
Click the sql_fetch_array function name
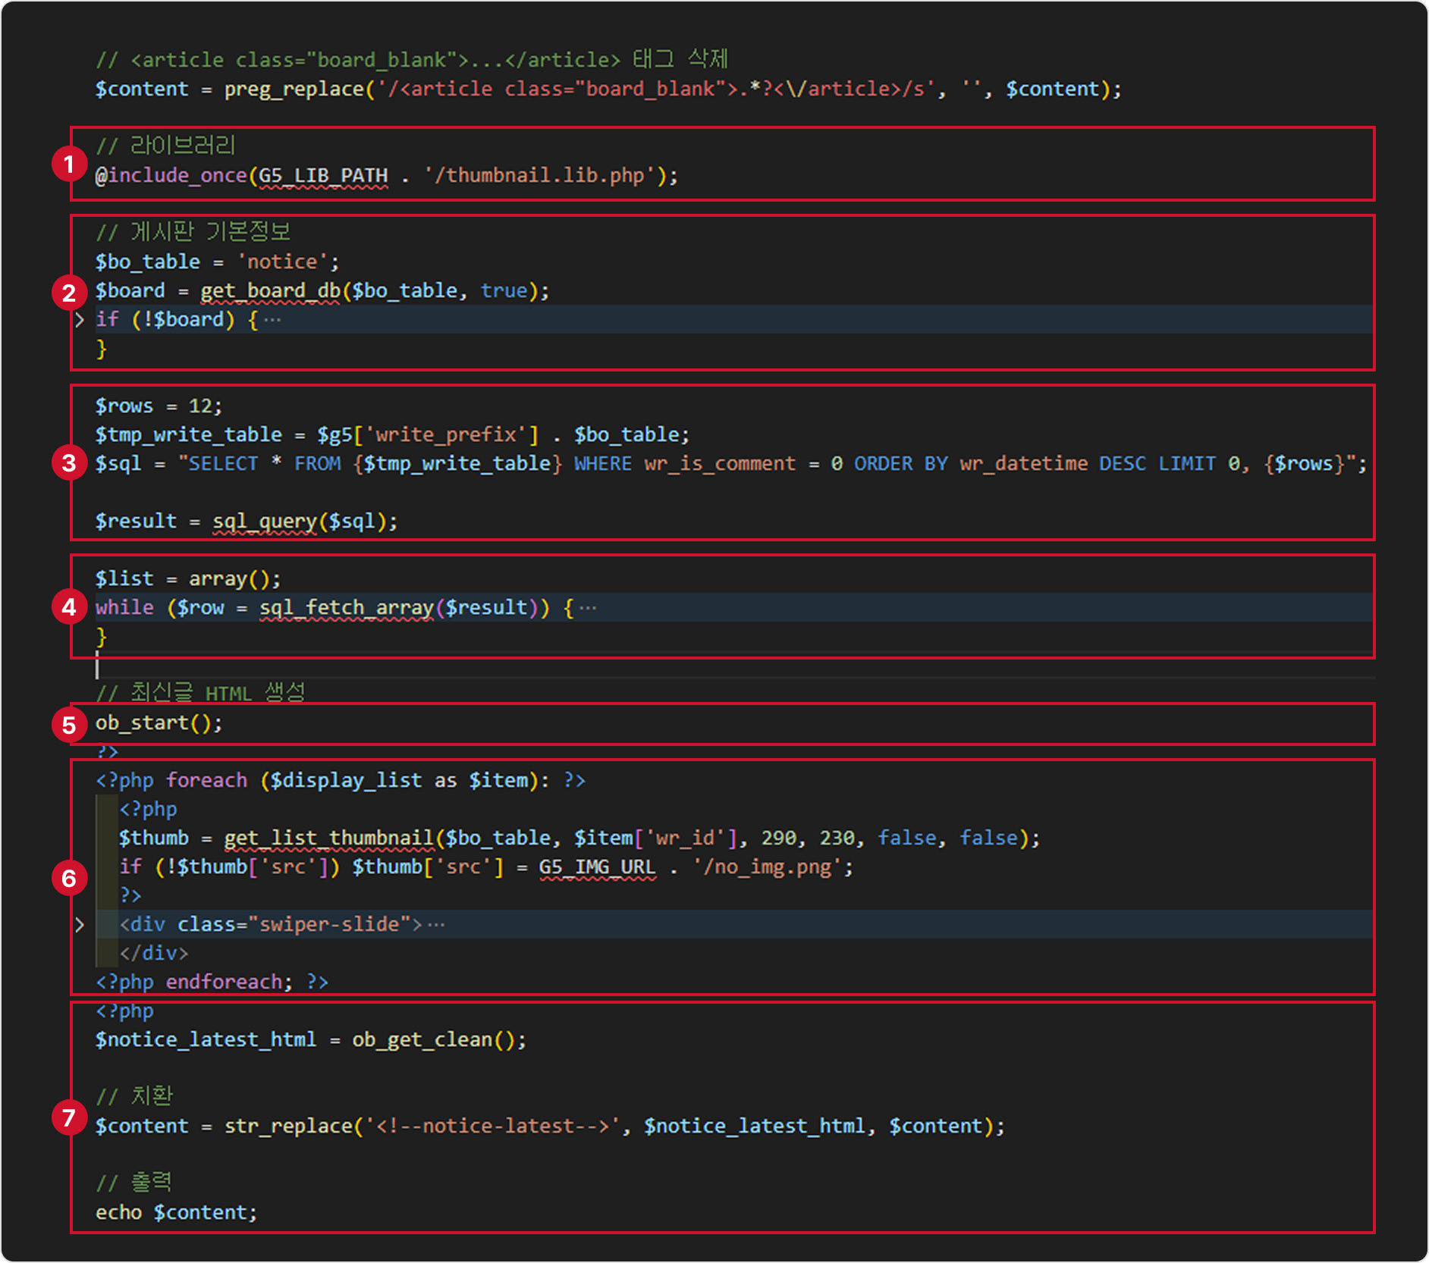click(347, 608)
